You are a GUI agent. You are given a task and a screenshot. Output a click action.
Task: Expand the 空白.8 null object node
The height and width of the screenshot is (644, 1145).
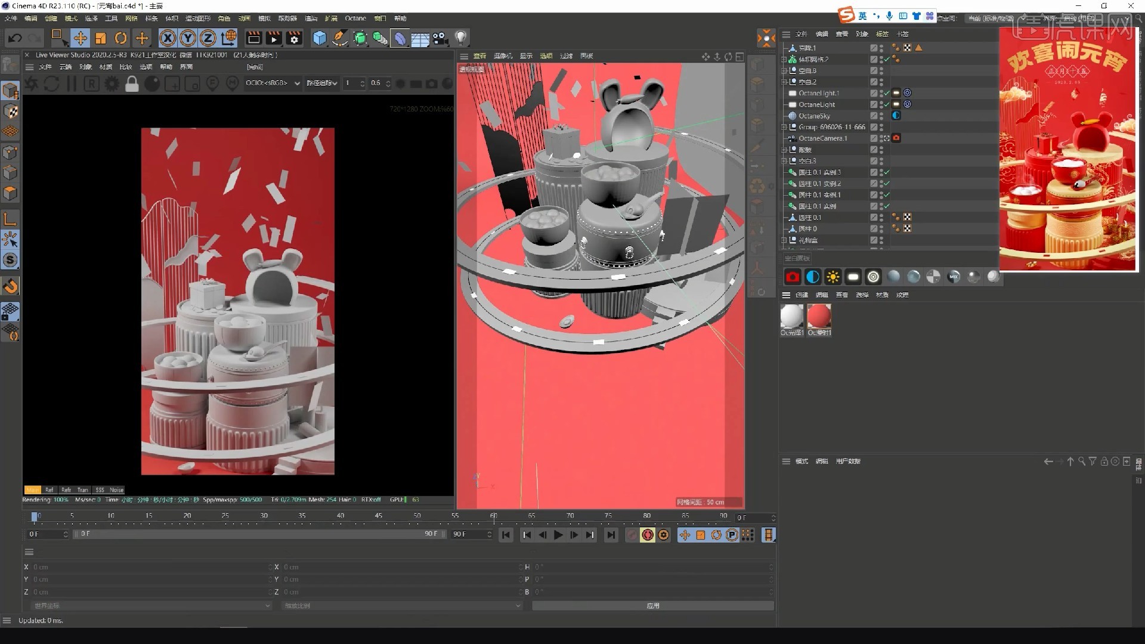pyautogui.click(x=784, y=70)
